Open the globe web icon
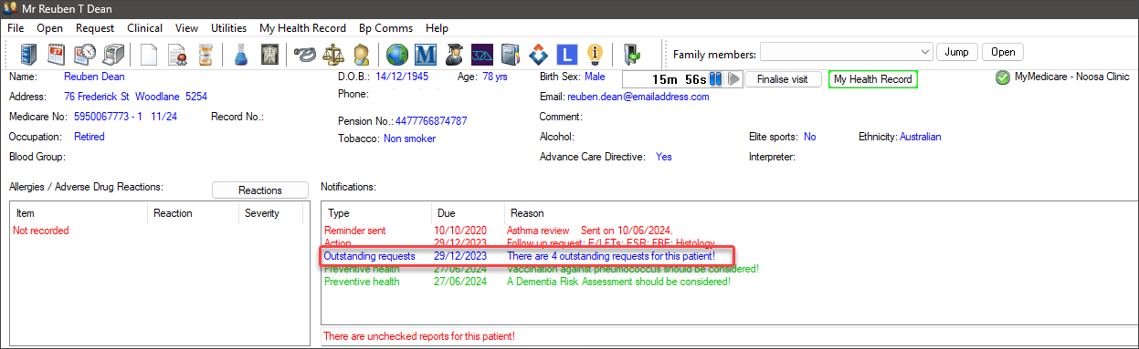1139x349 pixels. (397, 54)
